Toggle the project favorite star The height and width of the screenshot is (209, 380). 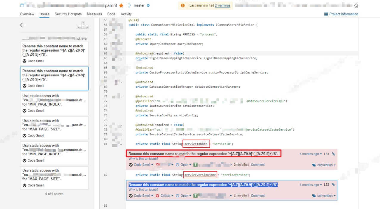121,5
